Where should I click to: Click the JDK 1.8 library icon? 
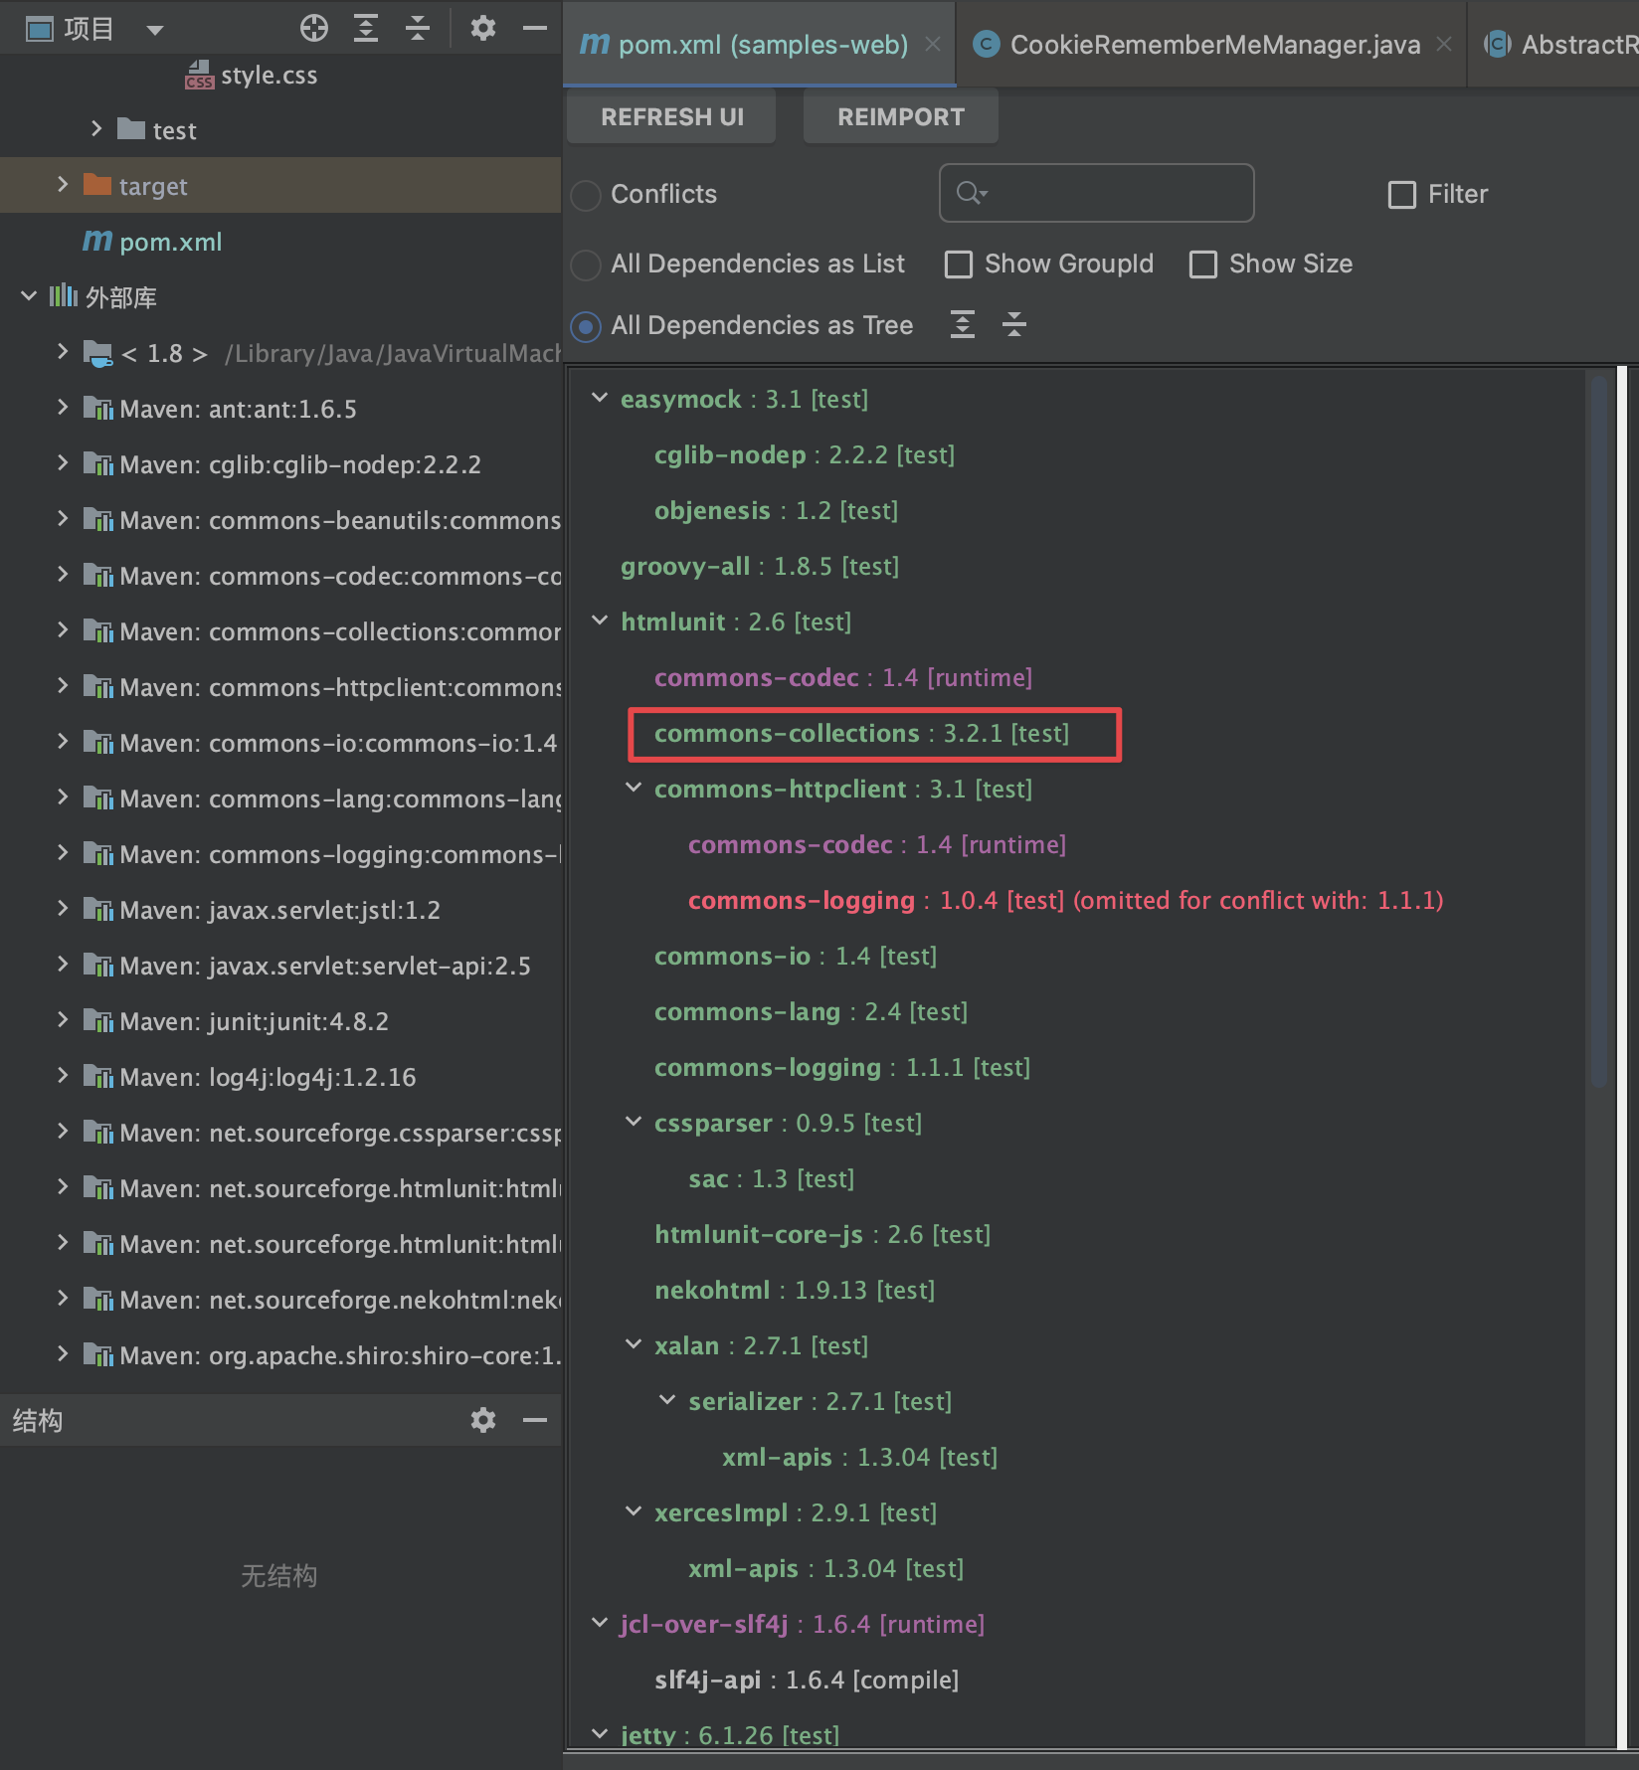coord(97,353)
